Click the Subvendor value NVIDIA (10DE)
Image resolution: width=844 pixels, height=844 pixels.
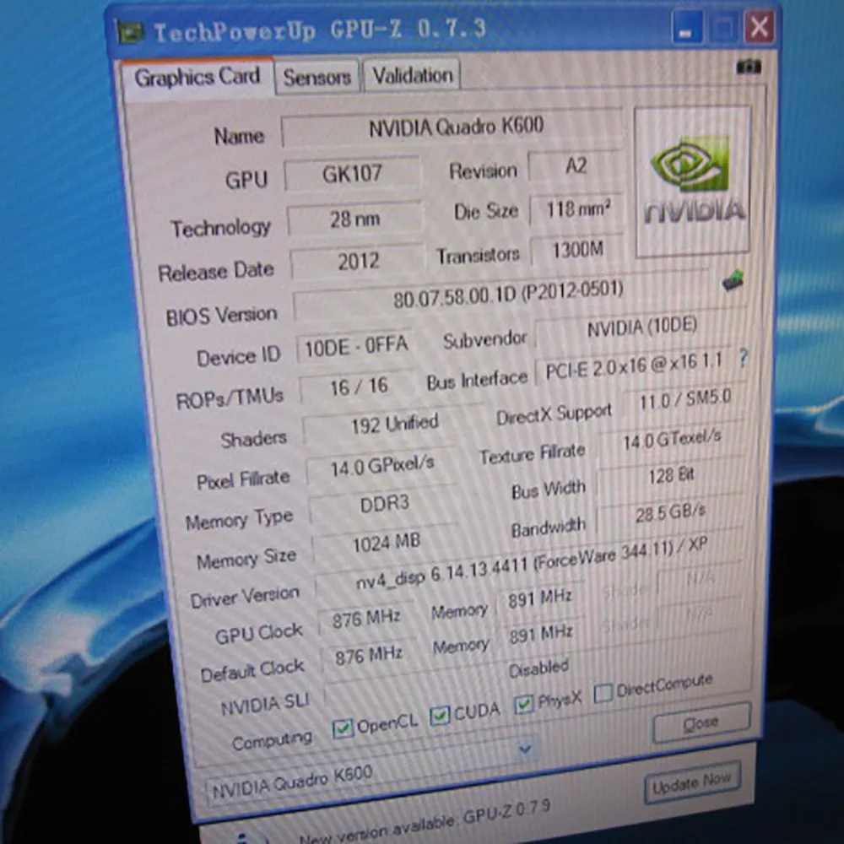click(x=641, y=328)
